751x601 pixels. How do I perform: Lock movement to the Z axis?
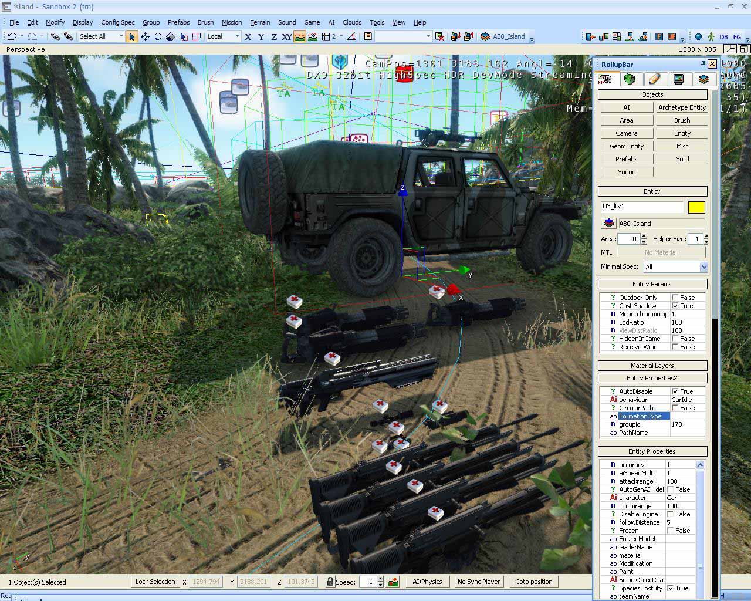(x=273, y=36)
